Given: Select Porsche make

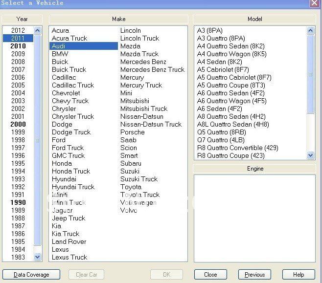Looking at the screenshot, I should pos(133,132).
